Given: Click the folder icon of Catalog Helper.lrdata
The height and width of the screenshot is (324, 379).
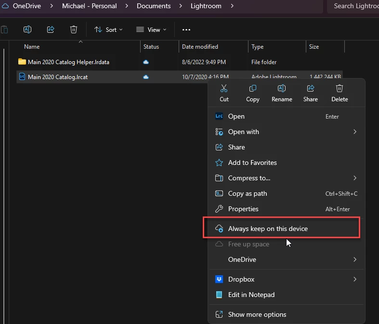Looking at the screenshot, I should pyautogui.click(x=22, y=62).
